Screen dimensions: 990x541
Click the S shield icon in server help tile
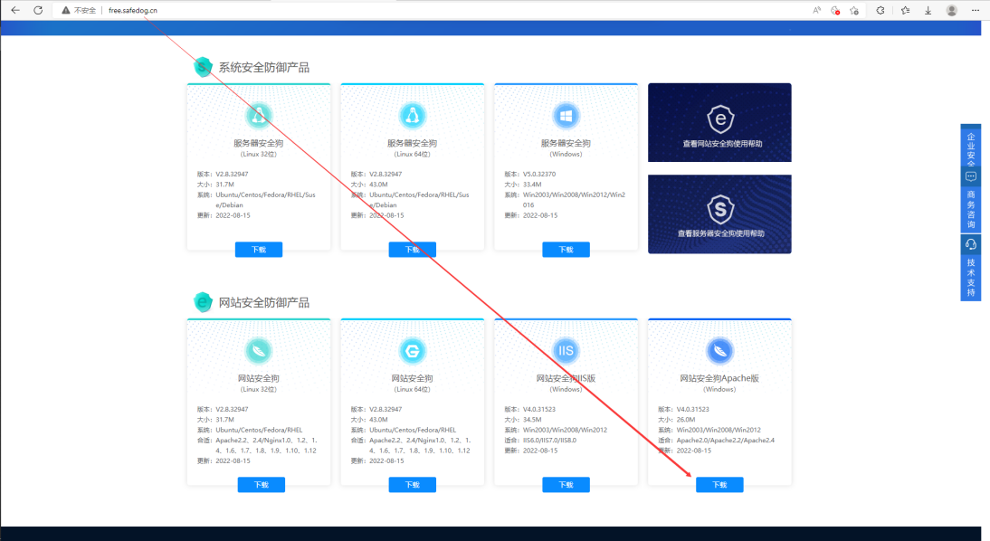[x=720, y=210]
